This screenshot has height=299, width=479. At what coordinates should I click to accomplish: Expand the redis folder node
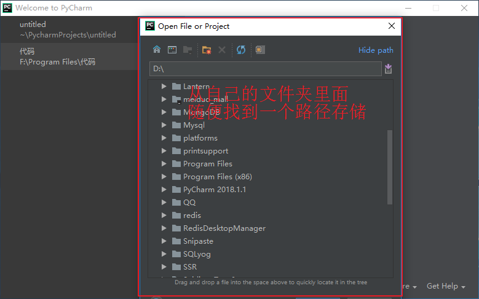pyautogui.click(x=164, y=215)
